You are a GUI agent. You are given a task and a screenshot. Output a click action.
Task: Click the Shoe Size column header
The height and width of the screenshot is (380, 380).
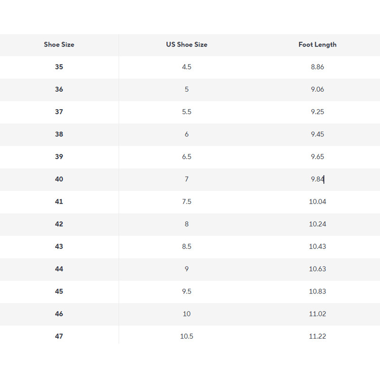click(x=59, y=45)
